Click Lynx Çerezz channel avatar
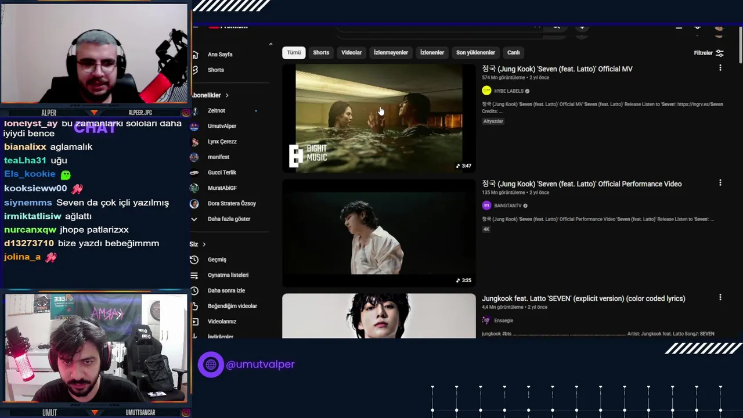This screenshot has width=743, height=418. (194, 142)
